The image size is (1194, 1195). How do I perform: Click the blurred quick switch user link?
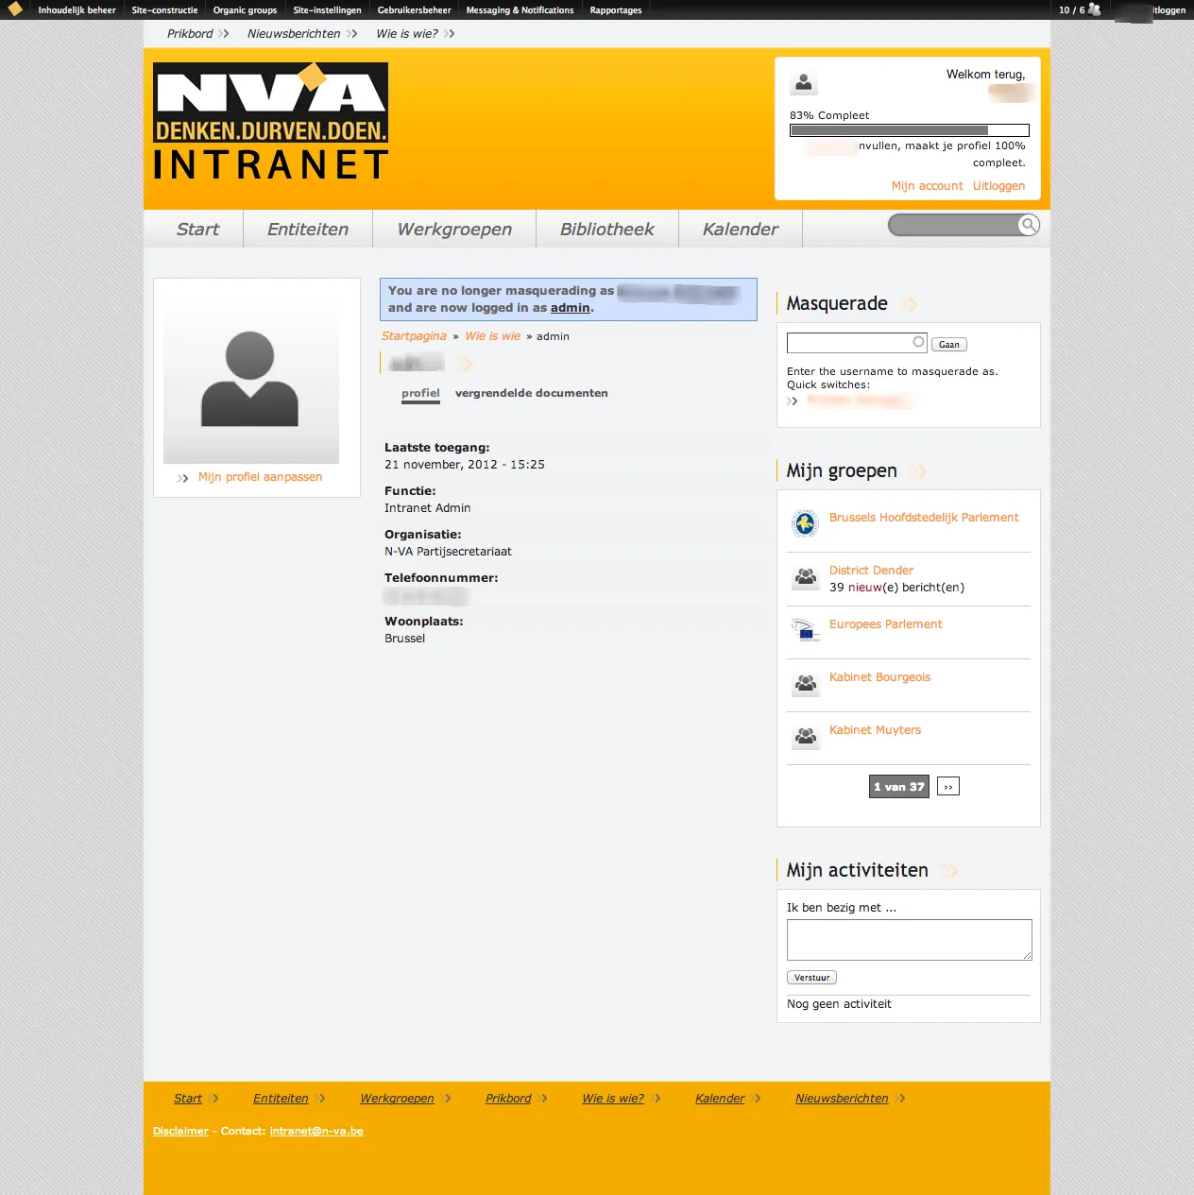pos(859,401)
